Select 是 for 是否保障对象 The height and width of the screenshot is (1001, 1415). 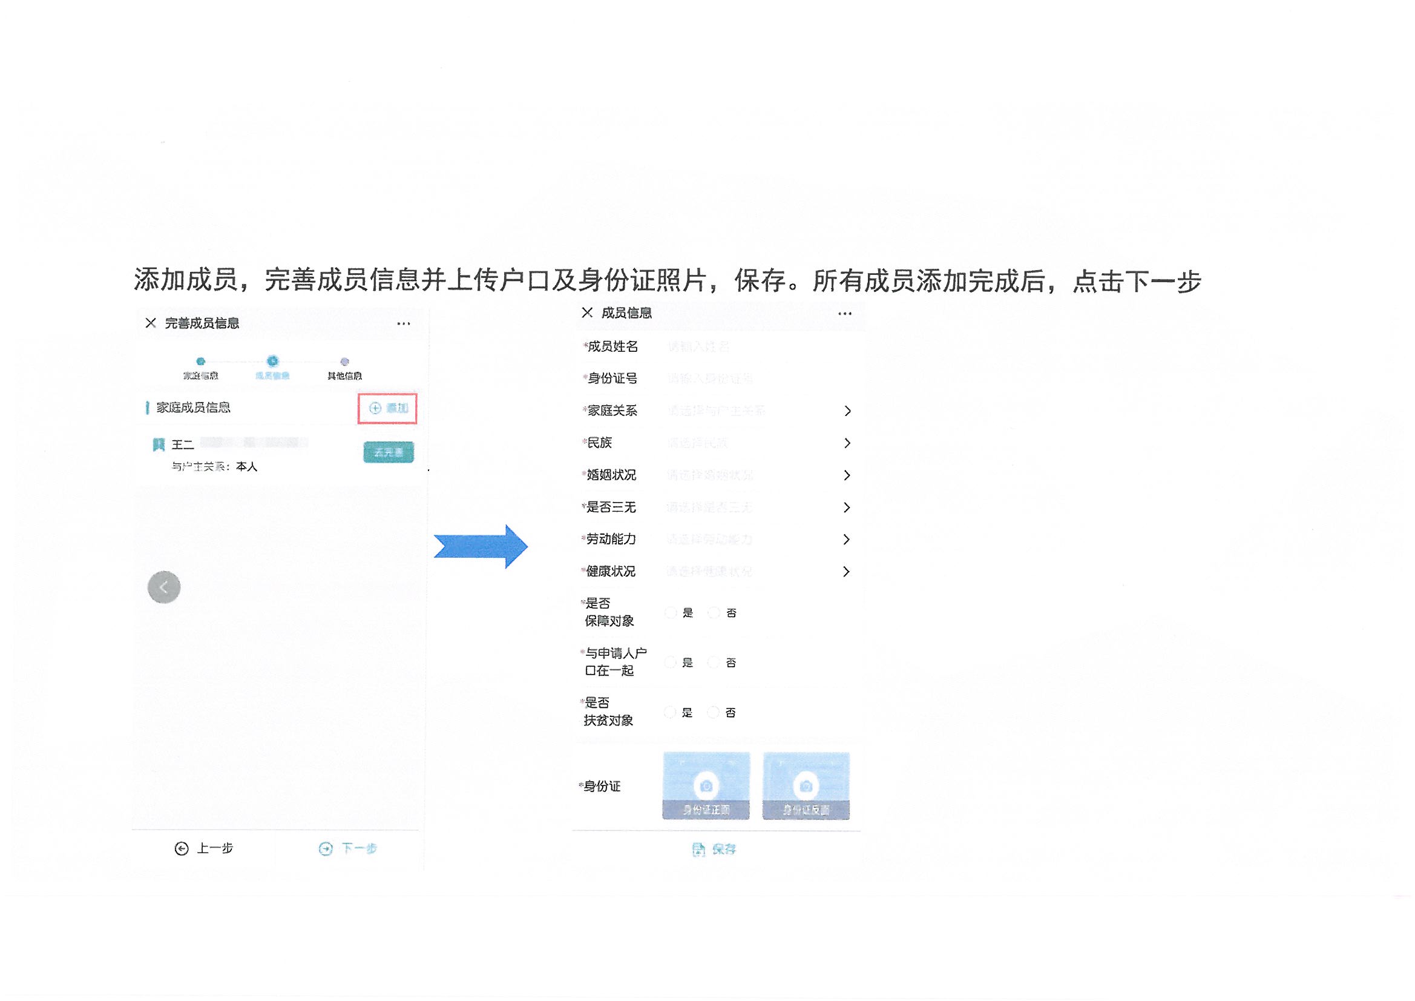[671, 612]
